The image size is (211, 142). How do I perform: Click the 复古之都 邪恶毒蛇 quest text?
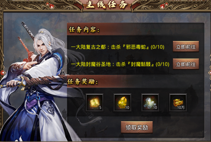[x=118, y=47]
